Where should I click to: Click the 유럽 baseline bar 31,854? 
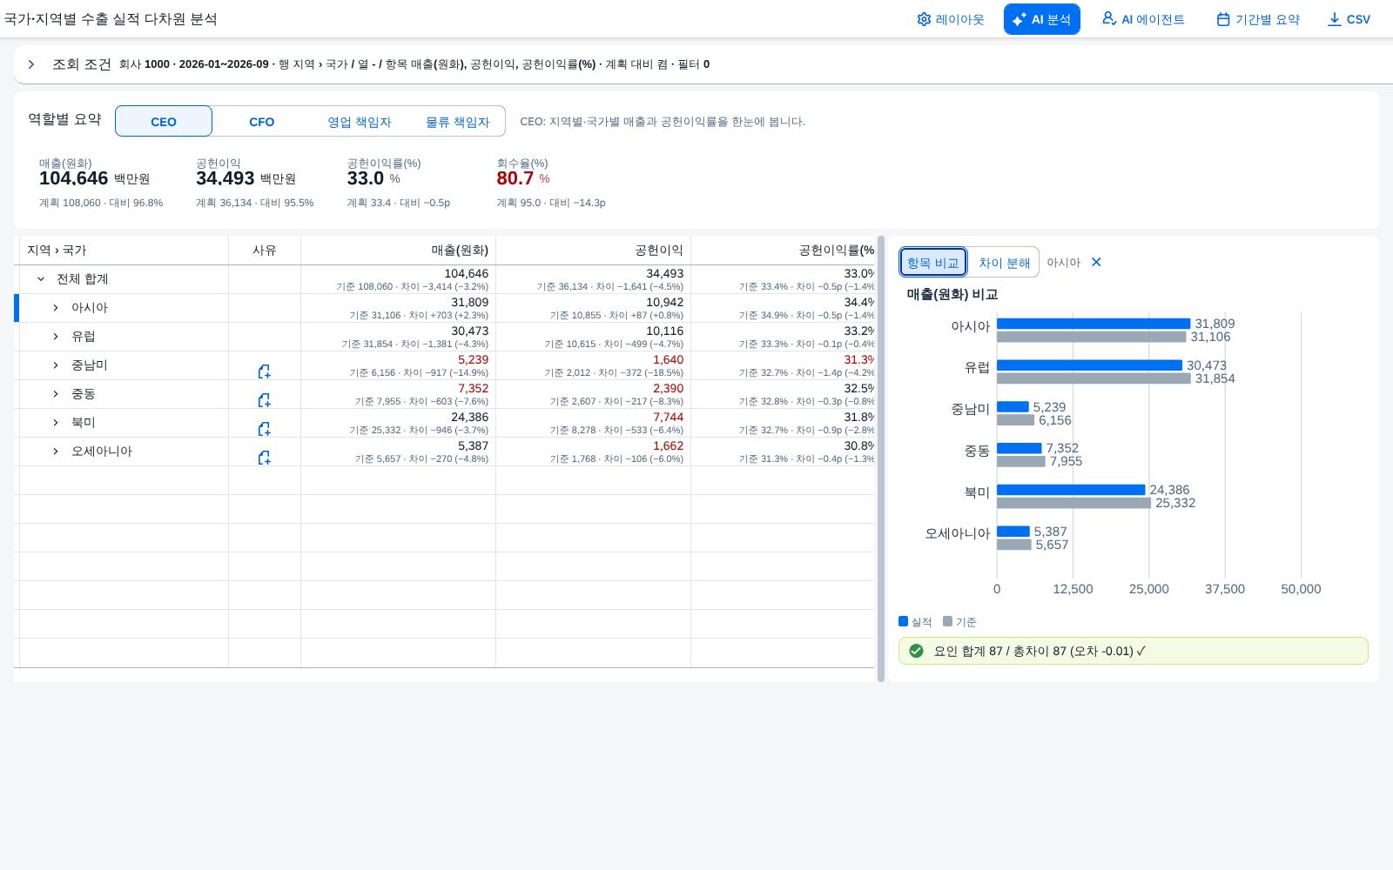click(x=1094, y=378)
